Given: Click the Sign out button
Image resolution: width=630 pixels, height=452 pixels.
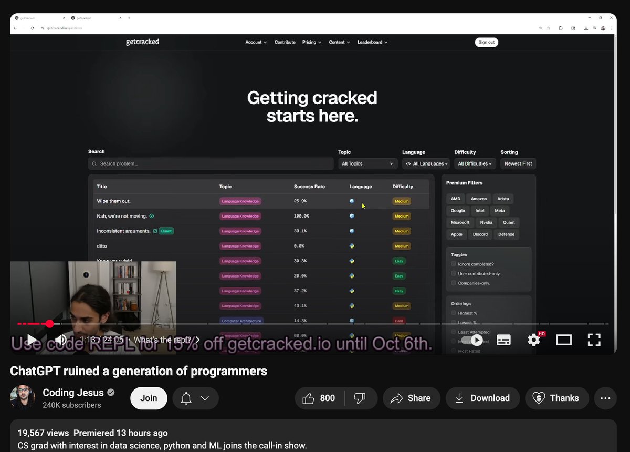Looking at the screenshot, I should point(486,42).
